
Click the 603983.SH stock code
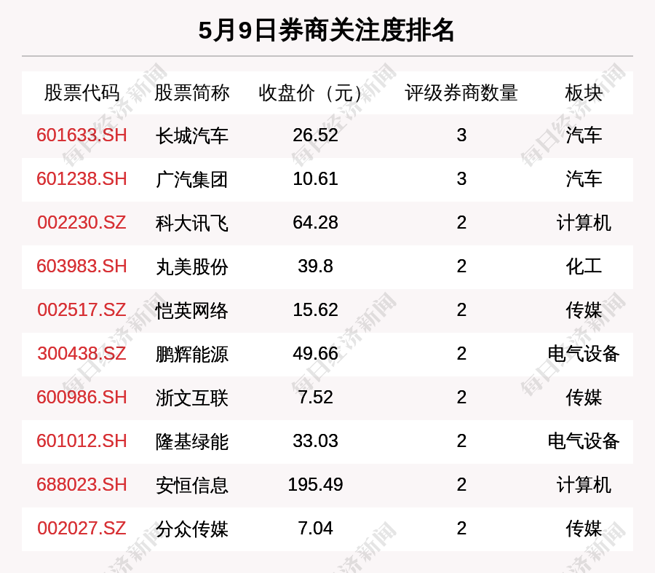click(x=82, y=266)
